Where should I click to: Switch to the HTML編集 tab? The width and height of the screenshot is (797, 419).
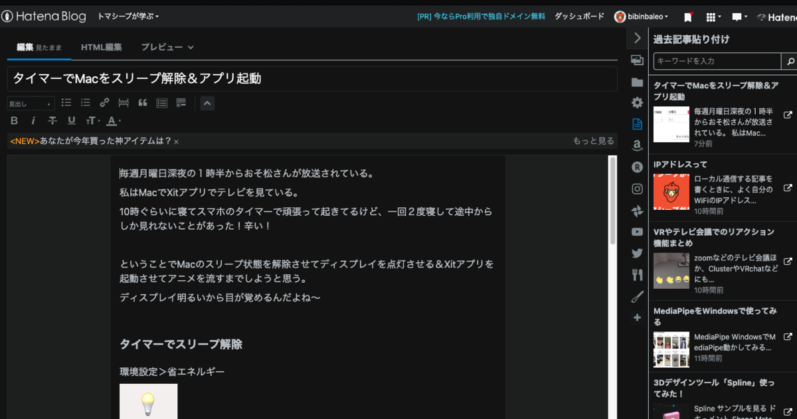click(x=101, y=47)
